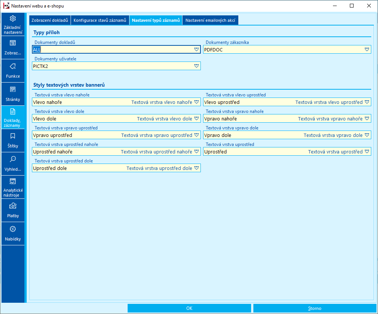Maximize the settings window
Screen dimensions: 378x314
[352, 6]
